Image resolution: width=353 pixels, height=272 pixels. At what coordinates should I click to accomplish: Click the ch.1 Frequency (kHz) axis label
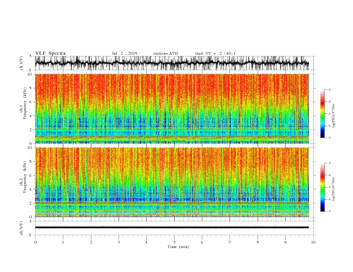tap(23, 104)
